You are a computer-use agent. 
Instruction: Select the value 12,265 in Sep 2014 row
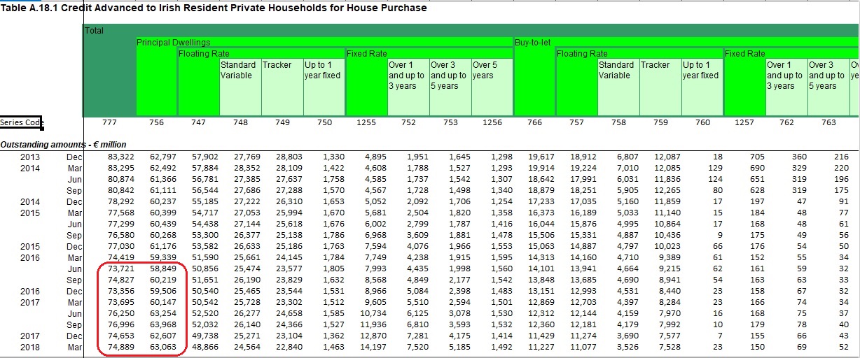click(x=667, y=191)
